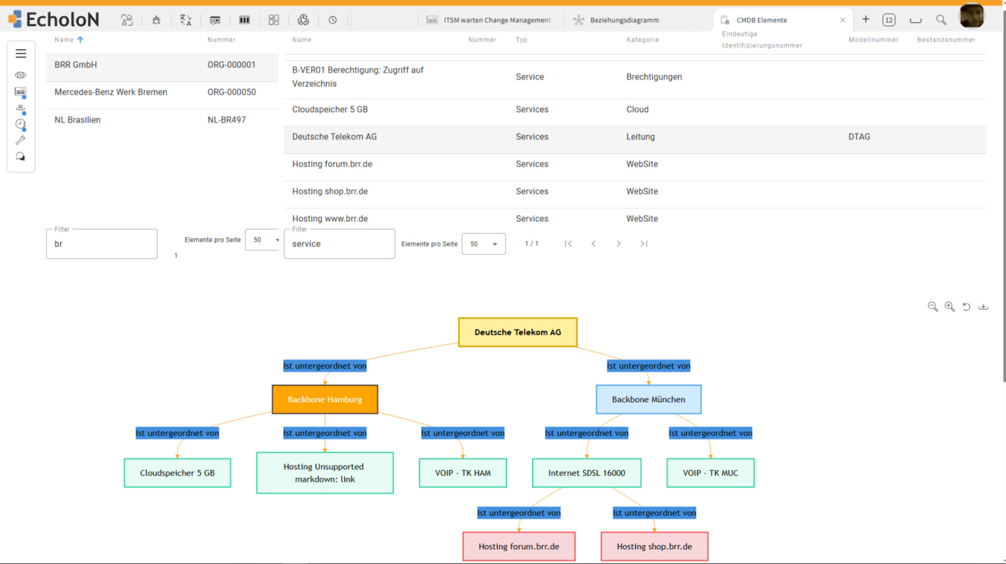Image resolution: width=1006 pixels, height=564 pixels.
Task: Click the VOIP - TK HAM diagram node
Action: click(x=463, y=473)
